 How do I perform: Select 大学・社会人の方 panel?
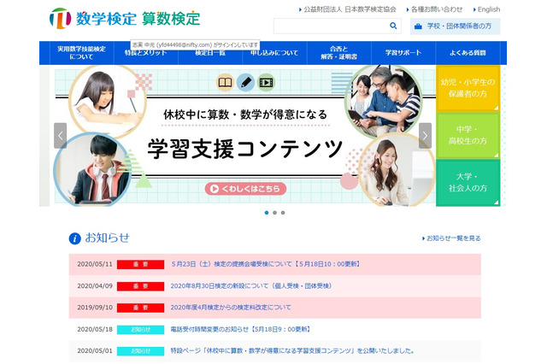(x=468, y=183)
